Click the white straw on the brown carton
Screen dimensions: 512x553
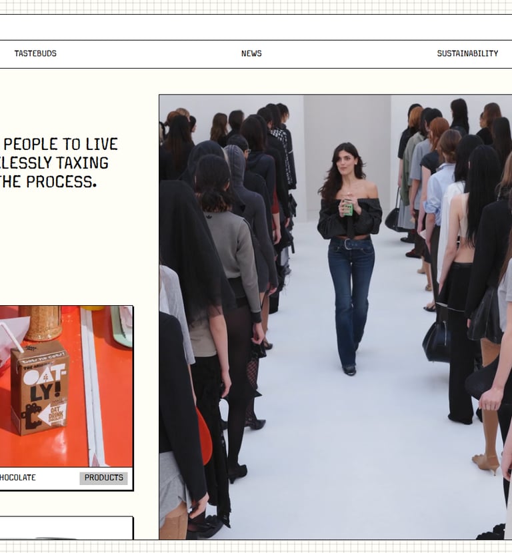(x=11, y=338)
